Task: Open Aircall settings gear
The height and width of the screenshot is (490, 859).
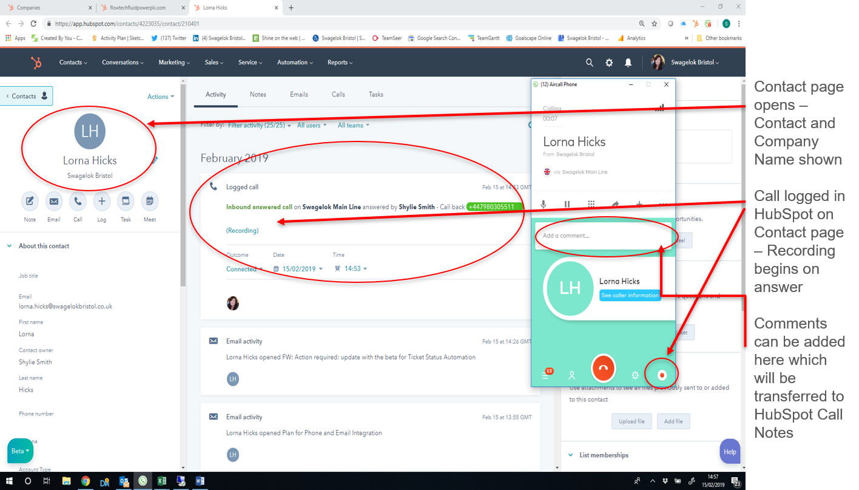Action: (x=635, y=375)
